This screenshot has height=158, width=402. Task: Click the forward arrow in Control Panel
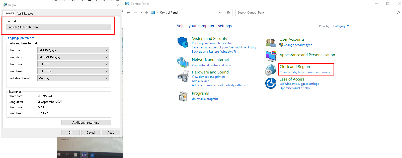coord(136,13)
